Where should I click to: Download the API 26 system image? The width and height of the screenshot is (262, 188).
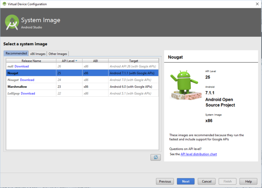[21, 66]
